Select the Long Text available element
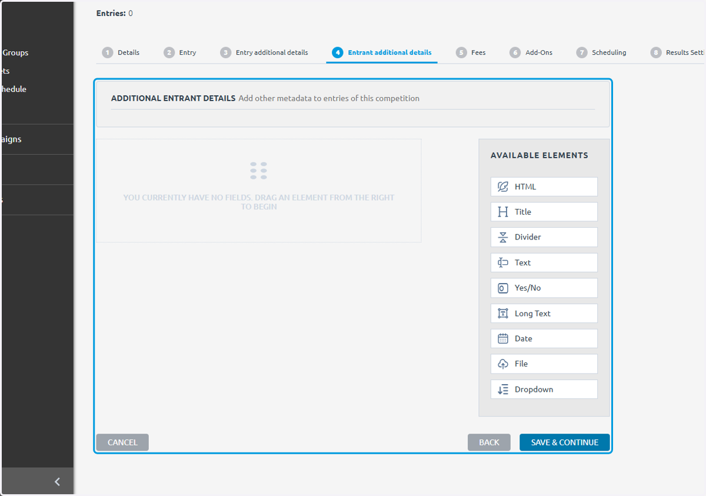The image size is (706, 496). [x=544, y=314]
